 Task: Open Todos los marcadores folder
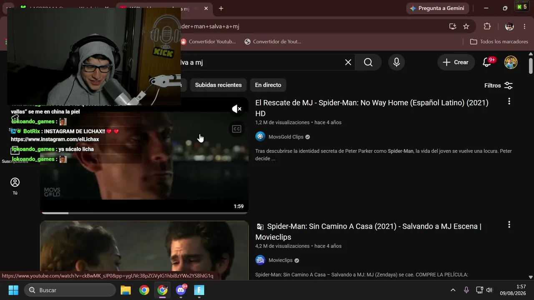click(x=499, y=42)
